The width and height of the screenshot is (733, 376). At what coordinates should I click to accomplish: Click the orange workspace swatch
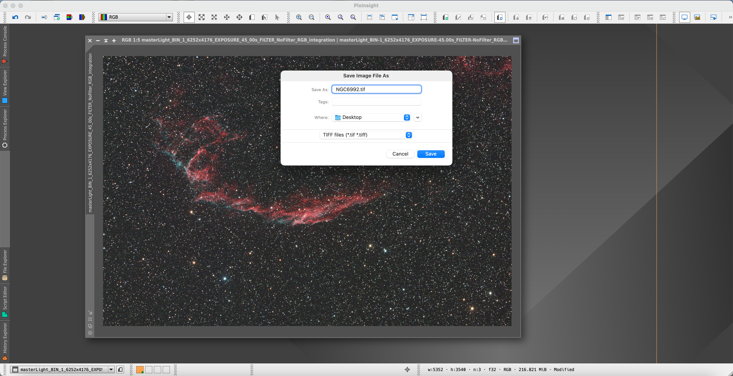coord(140,370)
